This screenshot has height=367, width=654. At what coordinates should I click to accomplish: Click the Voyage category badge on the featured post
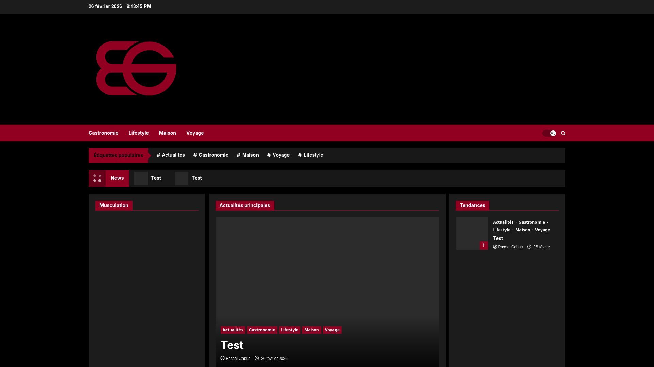pyautogui.click(x=332, y=330)
